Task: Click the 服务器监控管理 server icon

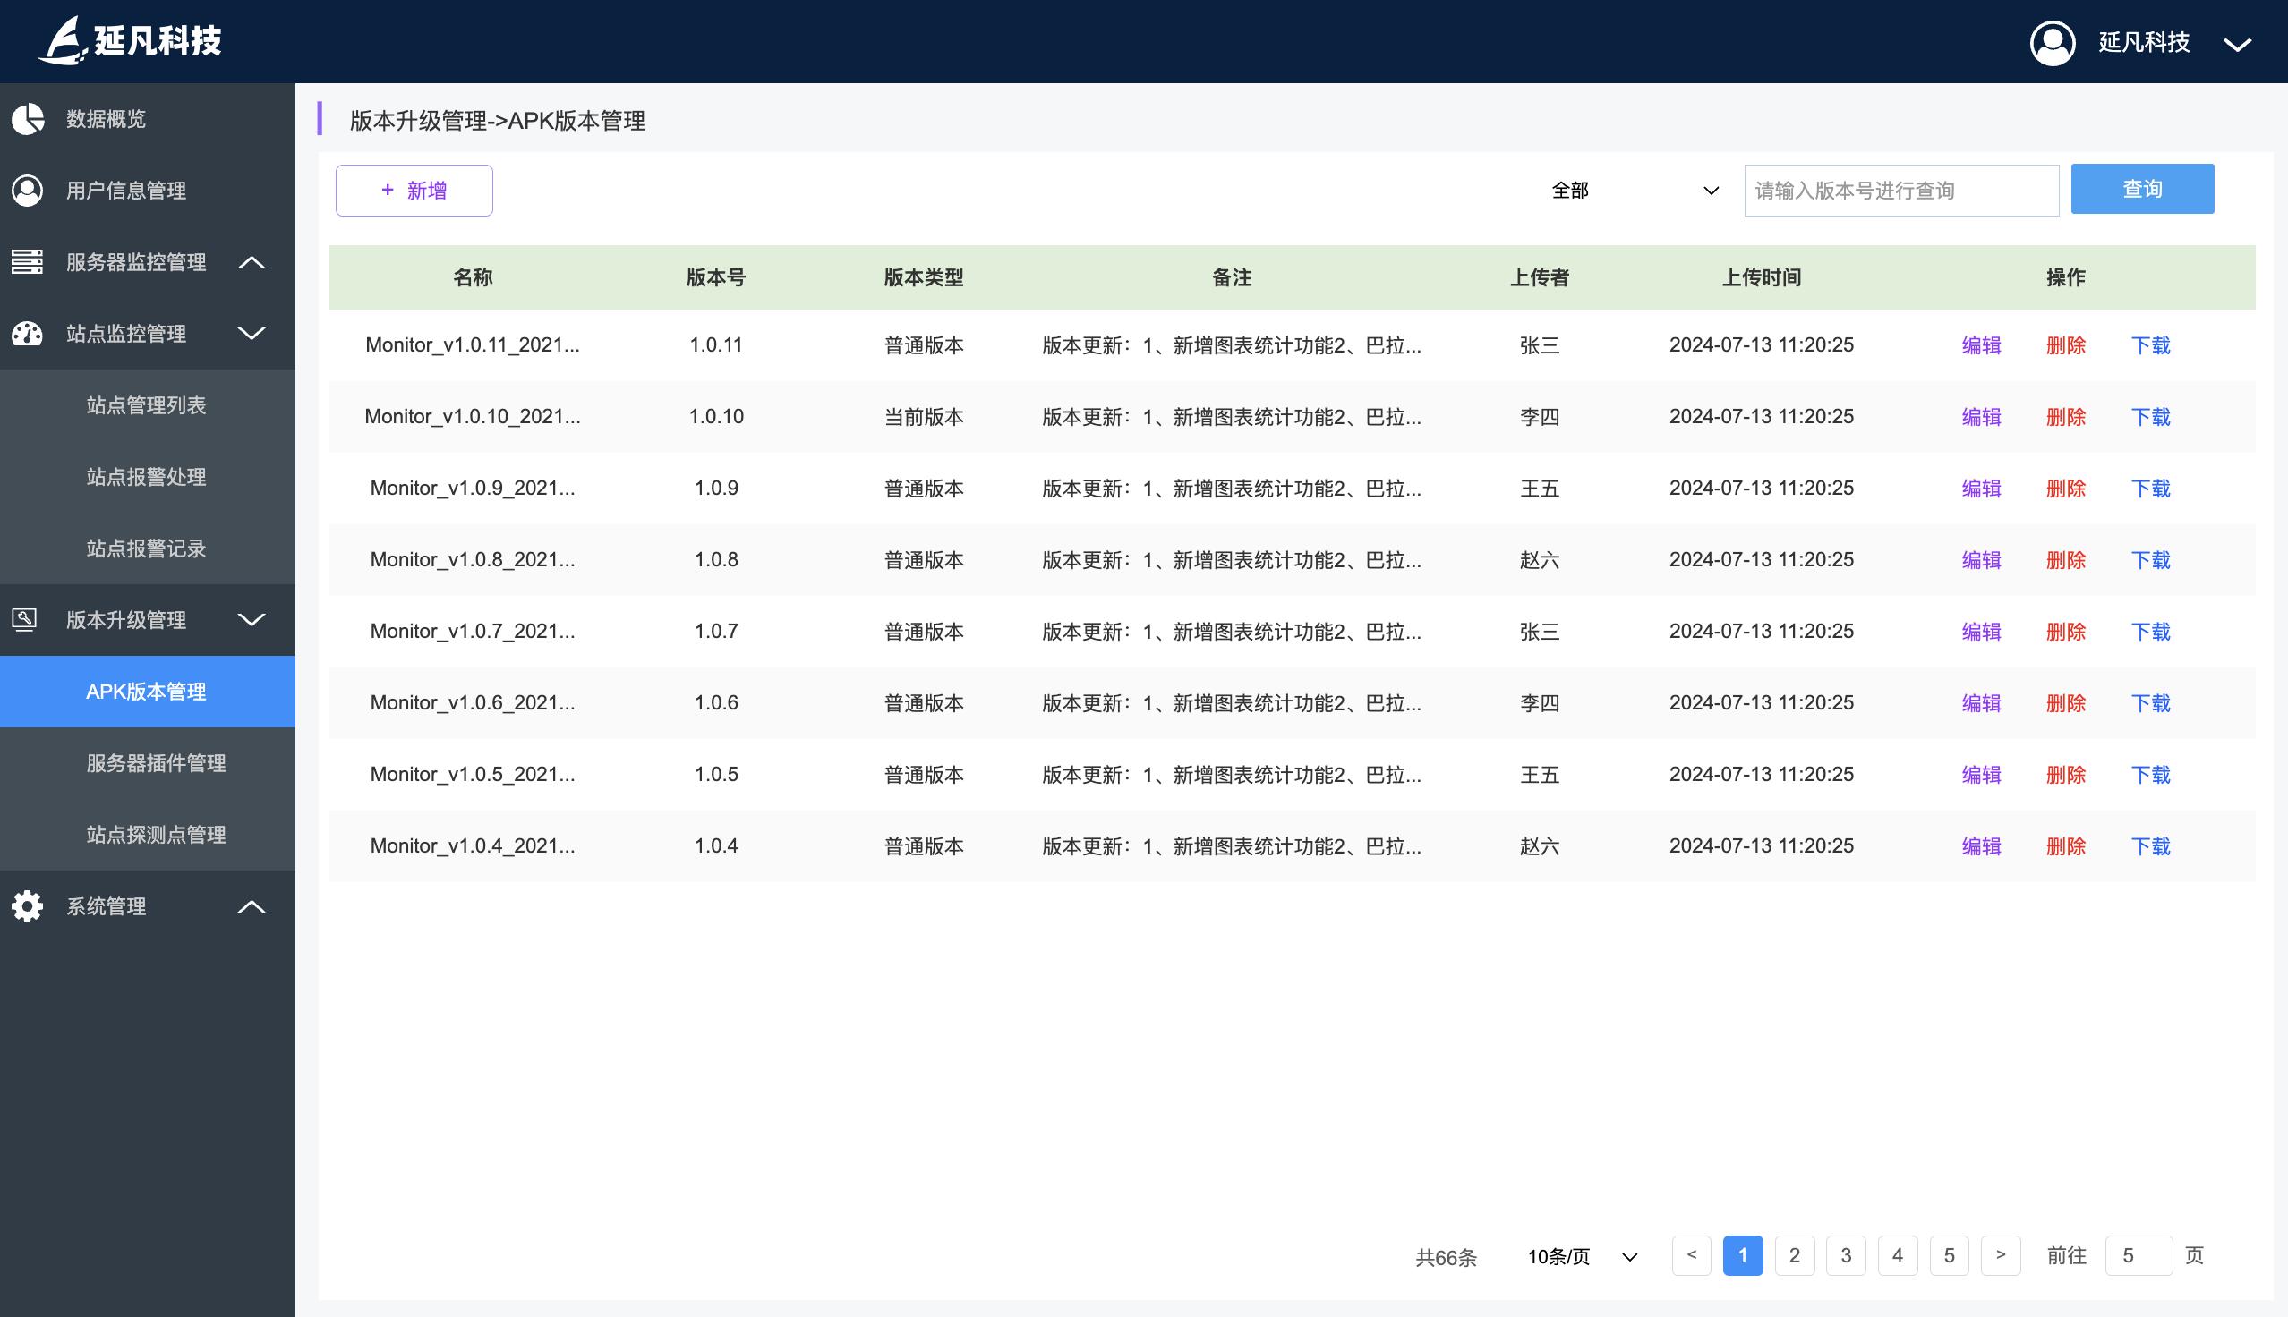Action: [x=26, y=262]
